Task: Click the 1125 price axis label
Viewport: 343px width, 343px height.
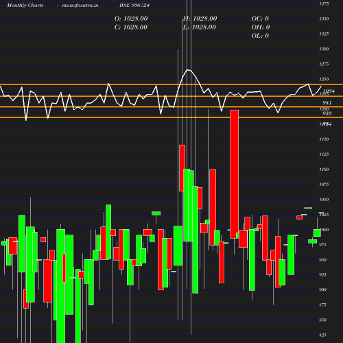Action: pyautogui.click(x=324, y=154)
